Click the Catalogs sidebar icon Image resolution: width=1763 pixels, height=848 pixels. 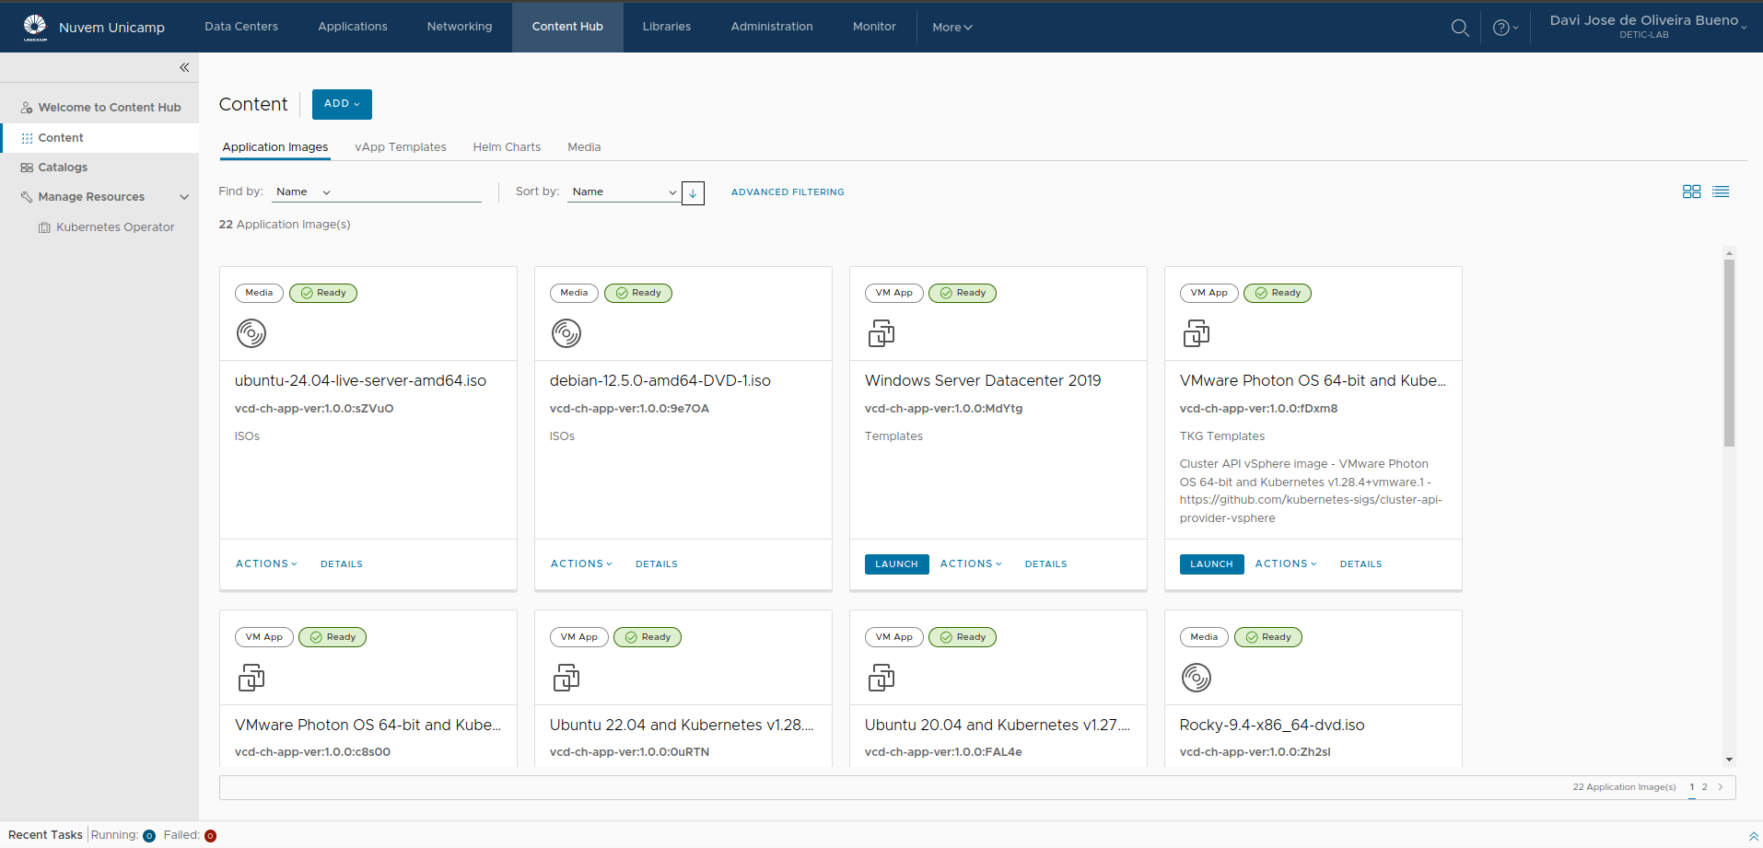27,168
